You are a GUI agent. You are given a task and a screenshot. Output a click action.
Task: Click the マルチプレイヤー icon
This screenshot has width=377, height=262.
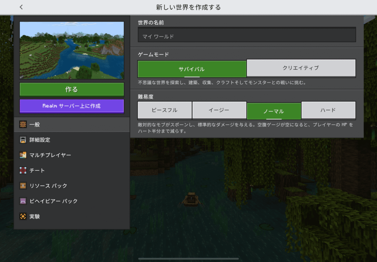[x=23, y=155]
